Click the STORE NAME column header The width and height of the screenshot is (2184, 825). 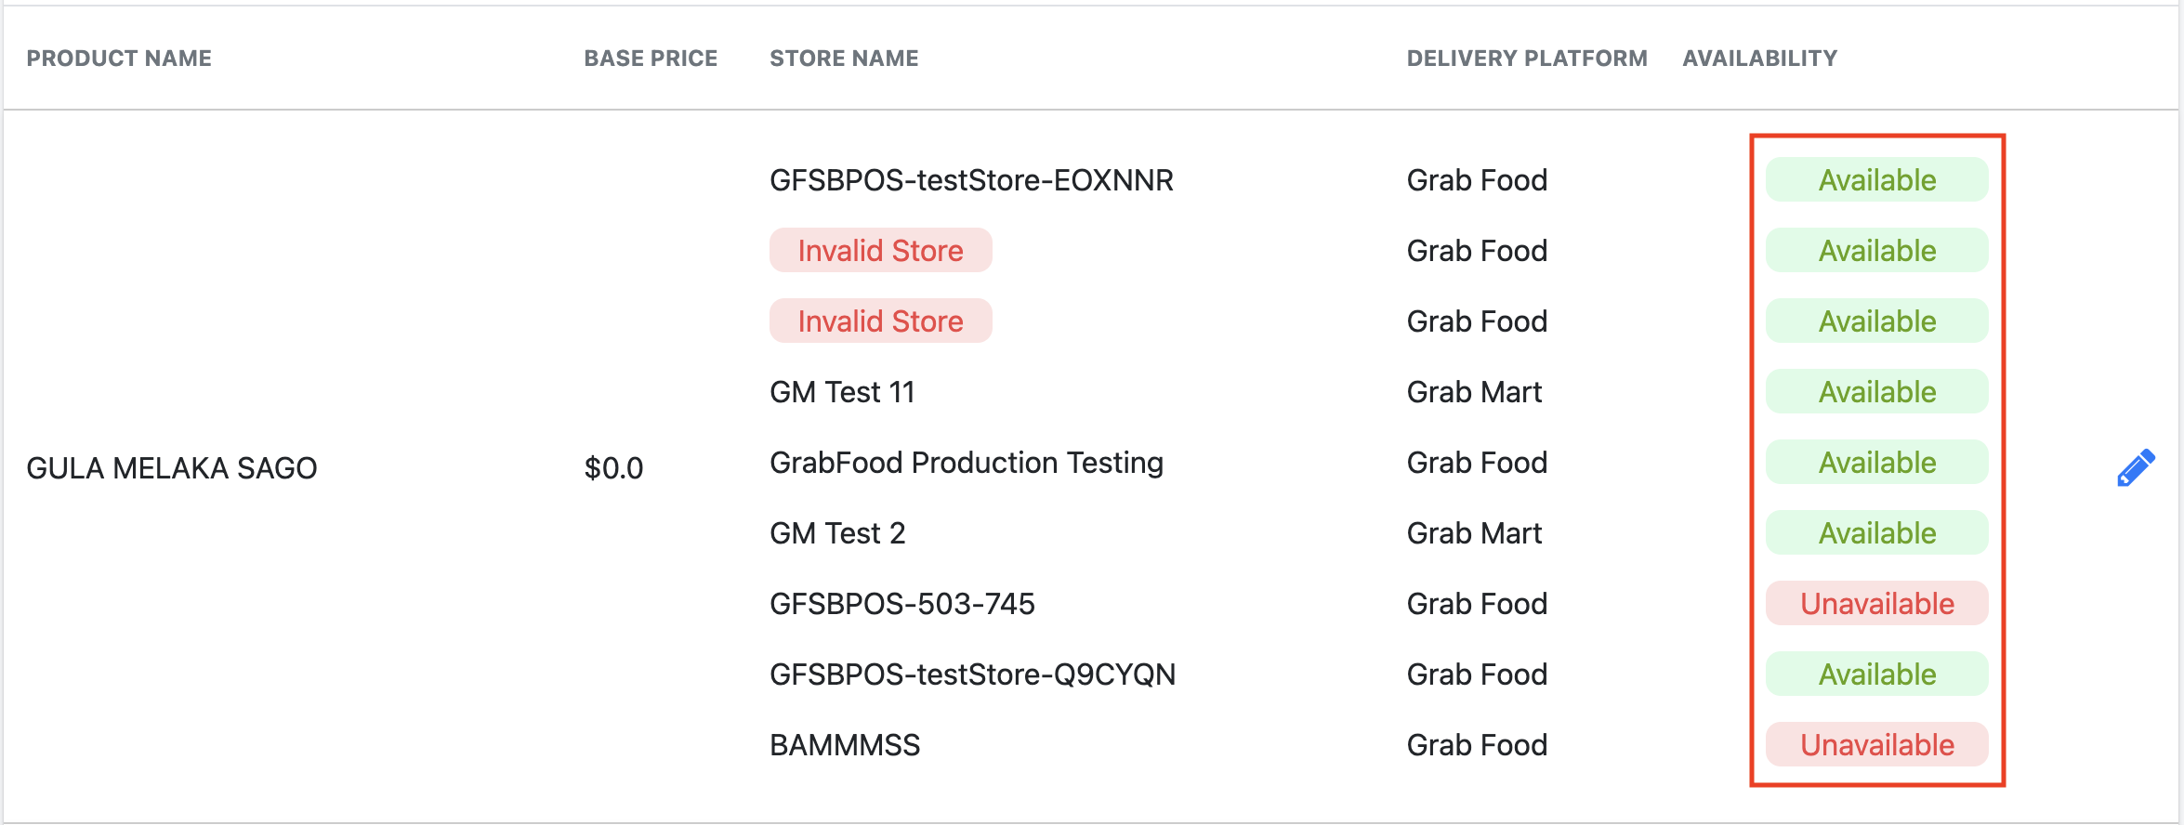[x=844, y=59]
